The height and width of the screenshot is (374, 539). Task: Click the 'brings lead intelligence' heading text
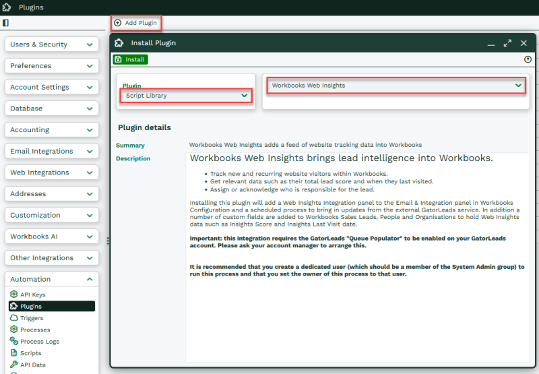(342, 158)
